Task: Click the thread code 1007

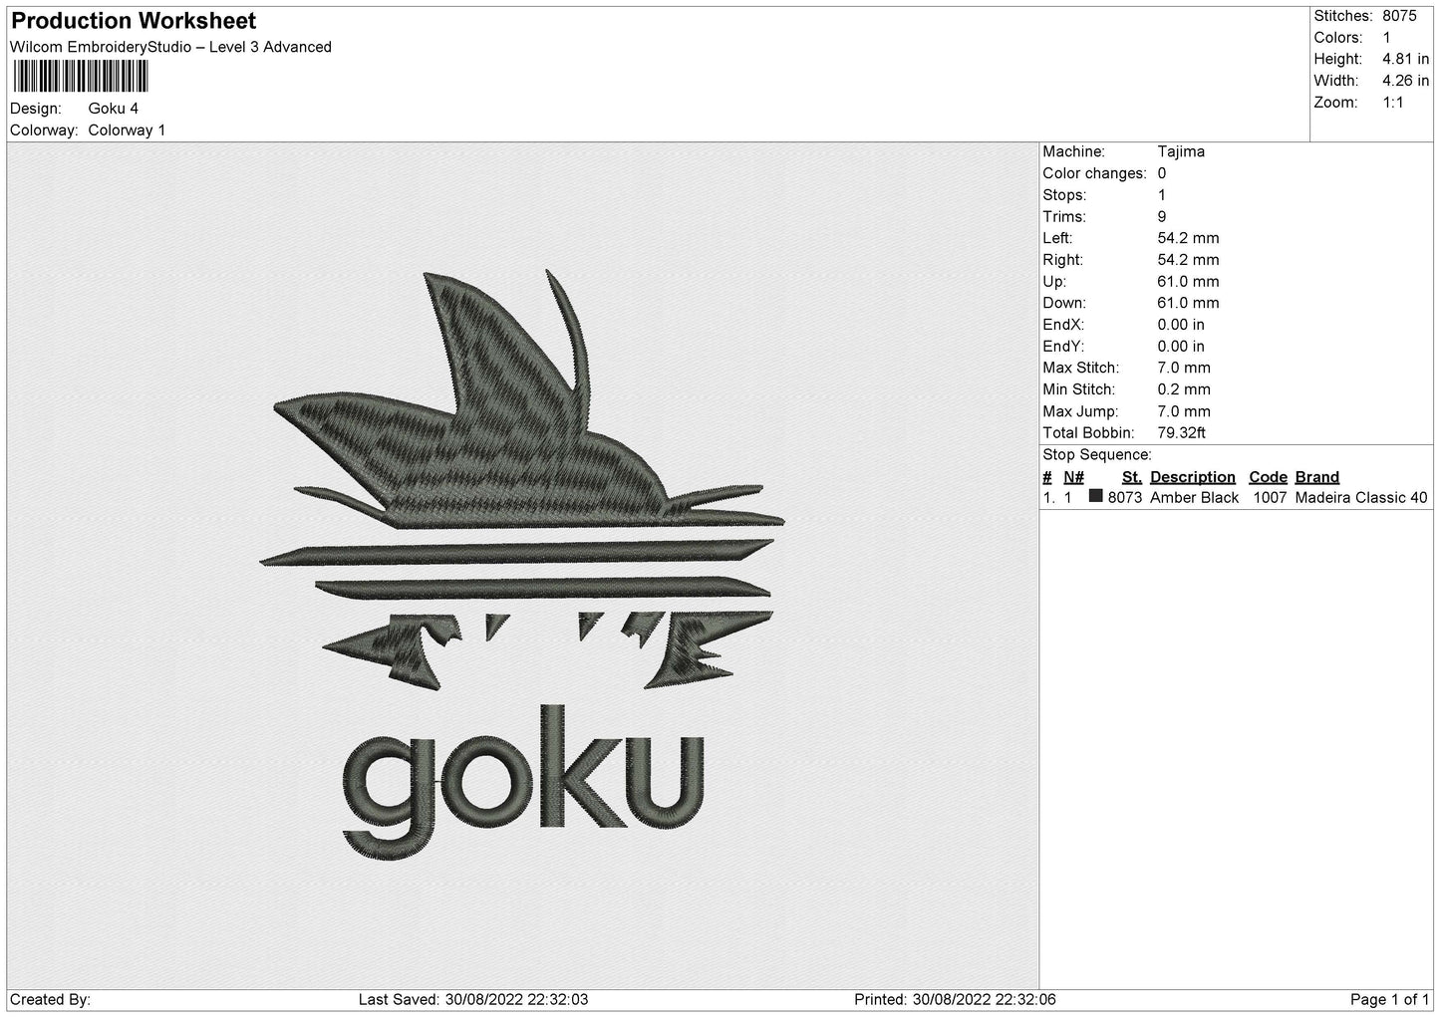Action: (x=1270, y=498)
